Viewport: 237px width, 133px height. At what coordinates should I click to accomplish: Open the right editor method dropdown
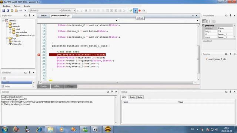(197, 21)
